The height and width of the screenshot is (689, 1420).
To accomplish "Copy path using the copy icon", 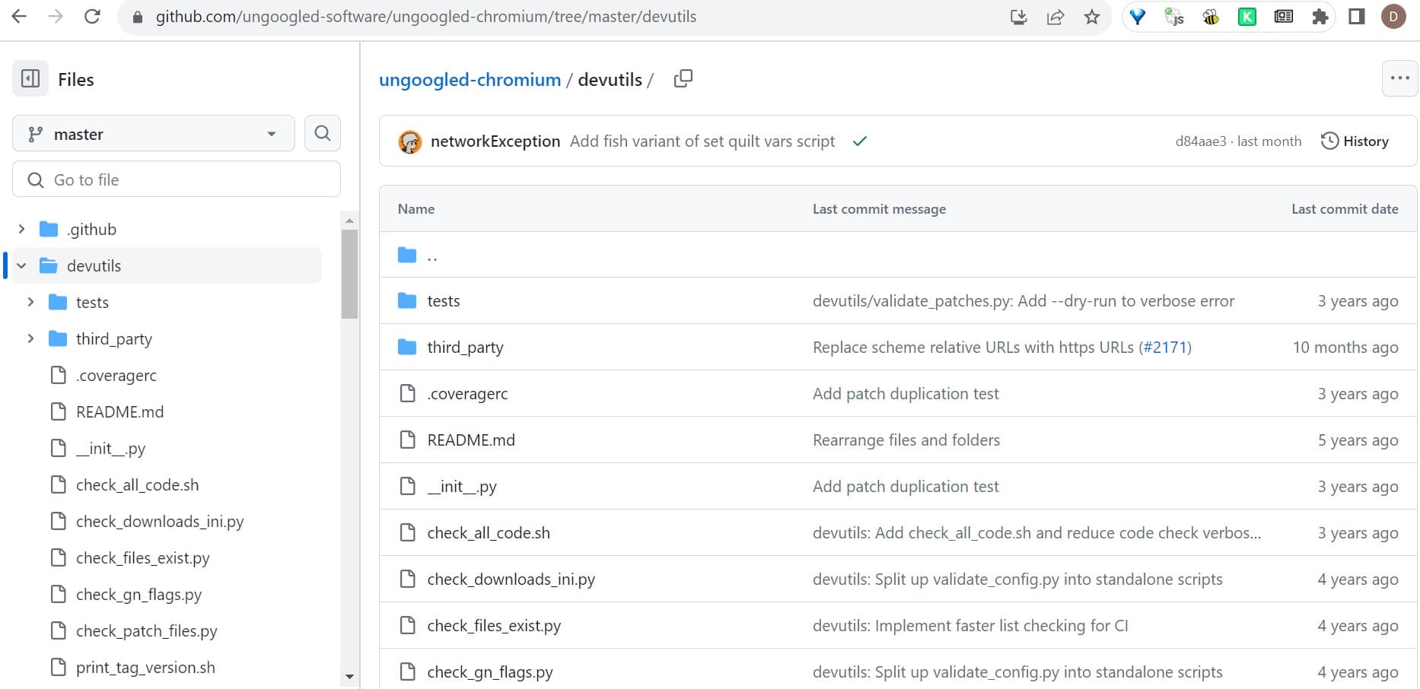I will [683, 78].
